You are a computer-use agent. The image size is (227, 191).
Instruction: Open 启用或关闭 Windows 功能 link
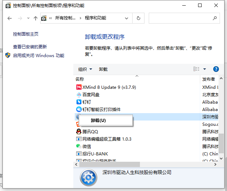(38, 56)
